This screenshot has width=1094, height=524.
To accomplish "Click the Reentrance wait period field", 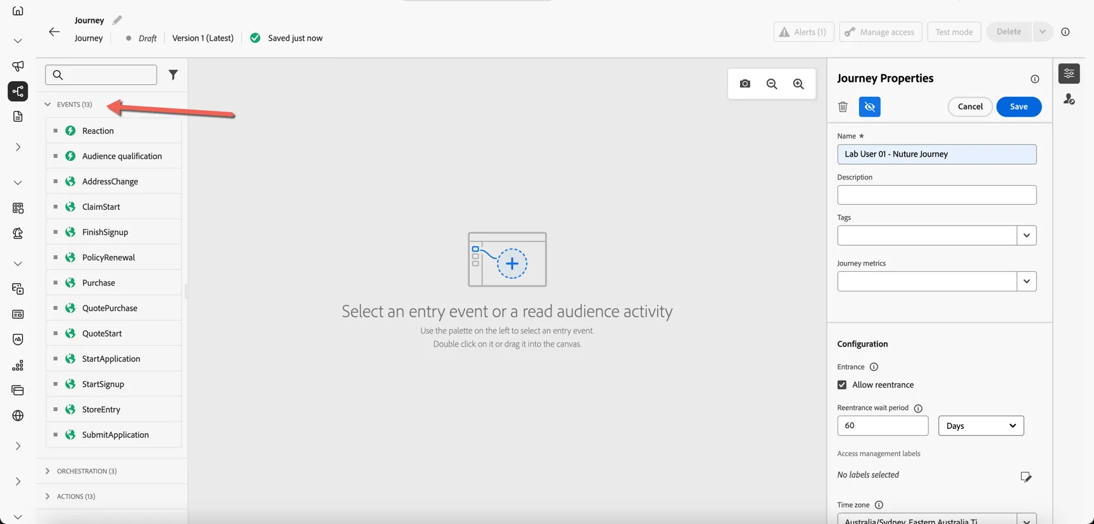I will pyautogui.click(x=883, y=426).
